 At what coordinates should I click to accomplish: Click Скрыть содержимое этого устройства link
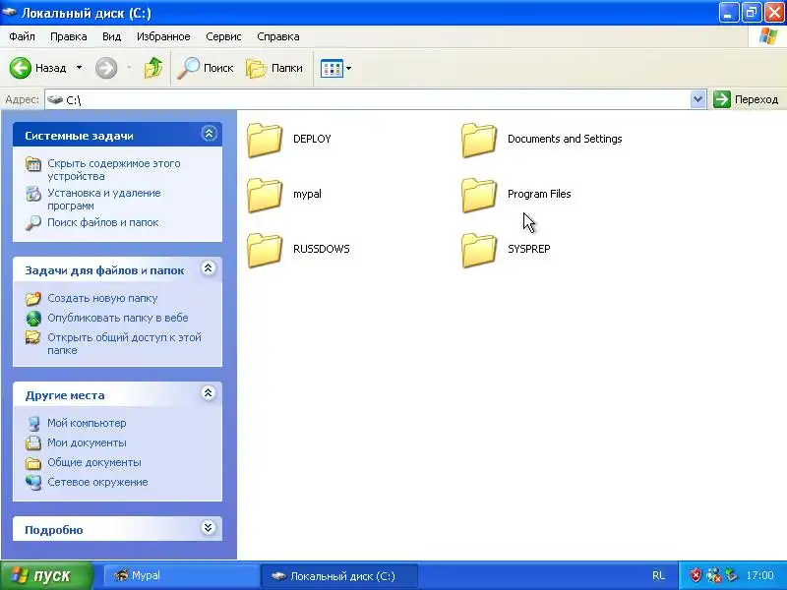point(113,169)
